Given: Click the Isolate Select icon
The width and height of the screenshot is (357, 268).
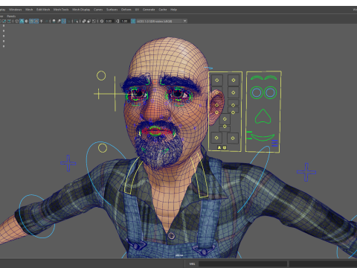Looking at the screenshot, I should coord(76,21).
